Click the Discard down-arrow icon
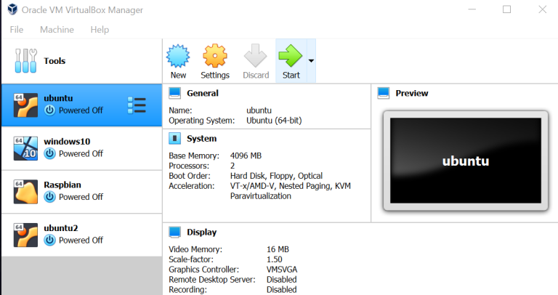The width and height of the screenshot is (558, 295). click(255, 57)
